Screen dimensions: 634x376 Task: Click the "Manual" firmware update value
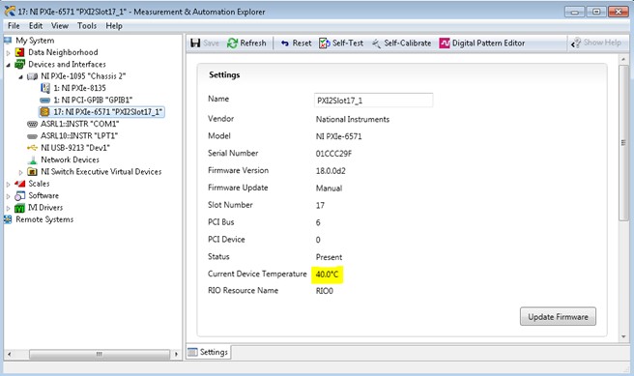pos(329,188)
